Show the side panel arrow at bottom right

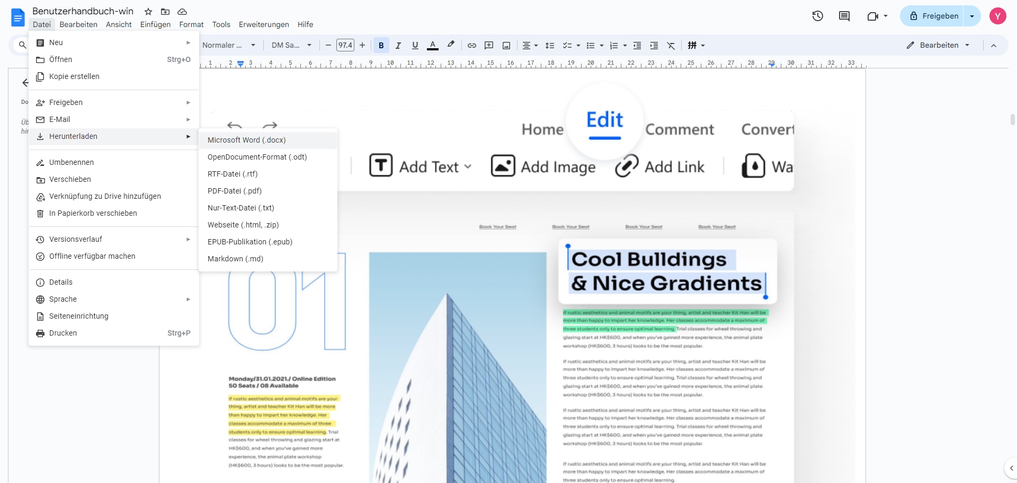tap(1011, 468)
